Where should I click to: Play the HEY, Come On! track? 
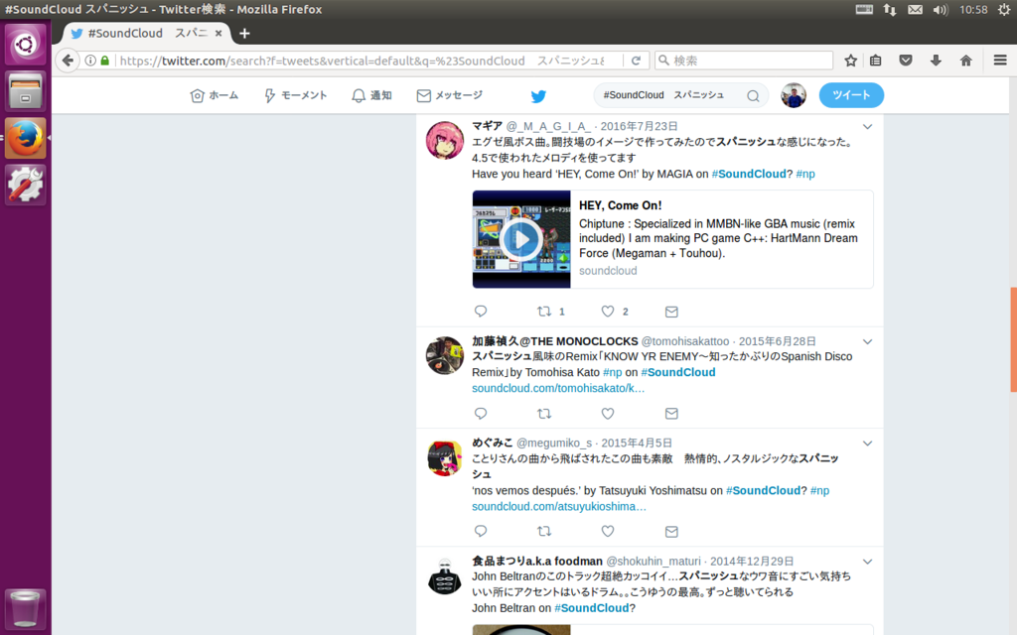pyautogui.click(x=520, y=239)
